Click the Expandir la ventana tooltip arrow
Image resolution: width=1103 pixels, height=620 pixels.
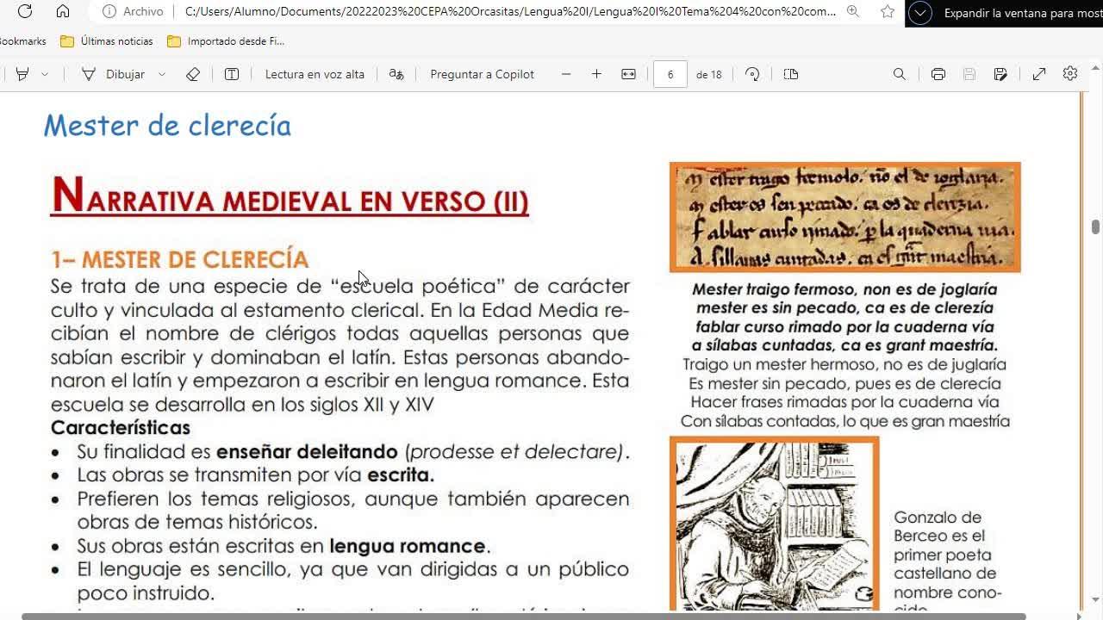[x=920, y=13]
